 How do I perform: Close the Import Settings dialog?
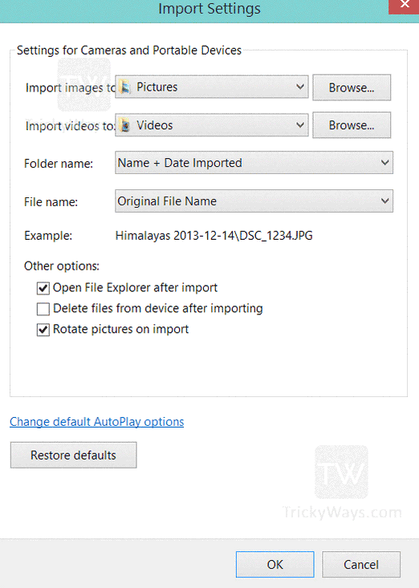tap(404, 6)
